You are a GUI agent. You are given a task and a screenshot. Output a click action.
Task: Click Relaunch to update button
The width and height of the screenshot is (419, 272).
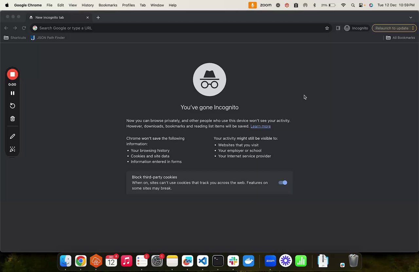coord(392,28)
